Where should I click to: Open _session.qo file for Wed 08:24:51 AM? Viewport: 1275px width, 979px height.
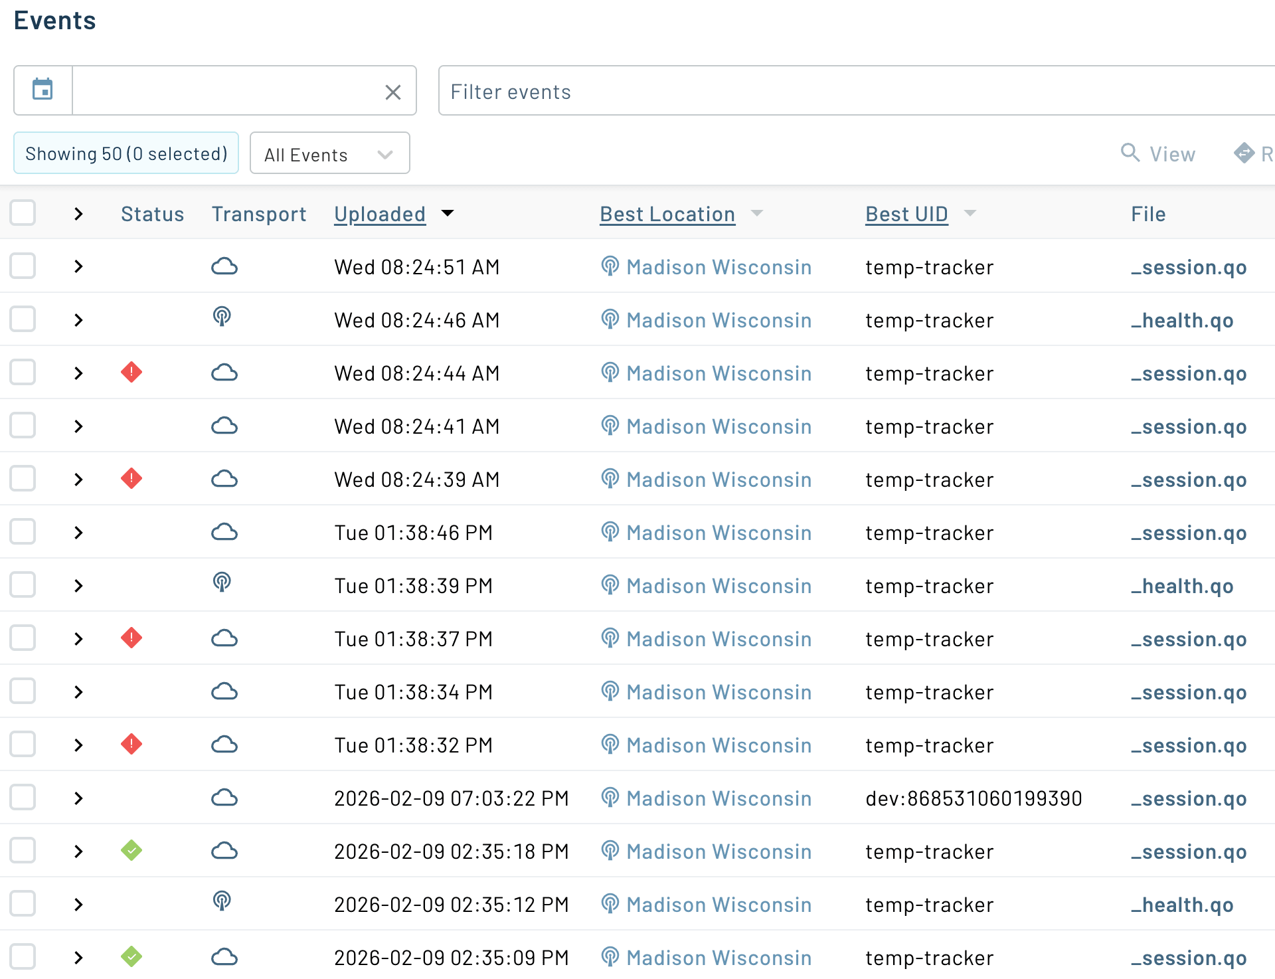tap(1189, 267)
